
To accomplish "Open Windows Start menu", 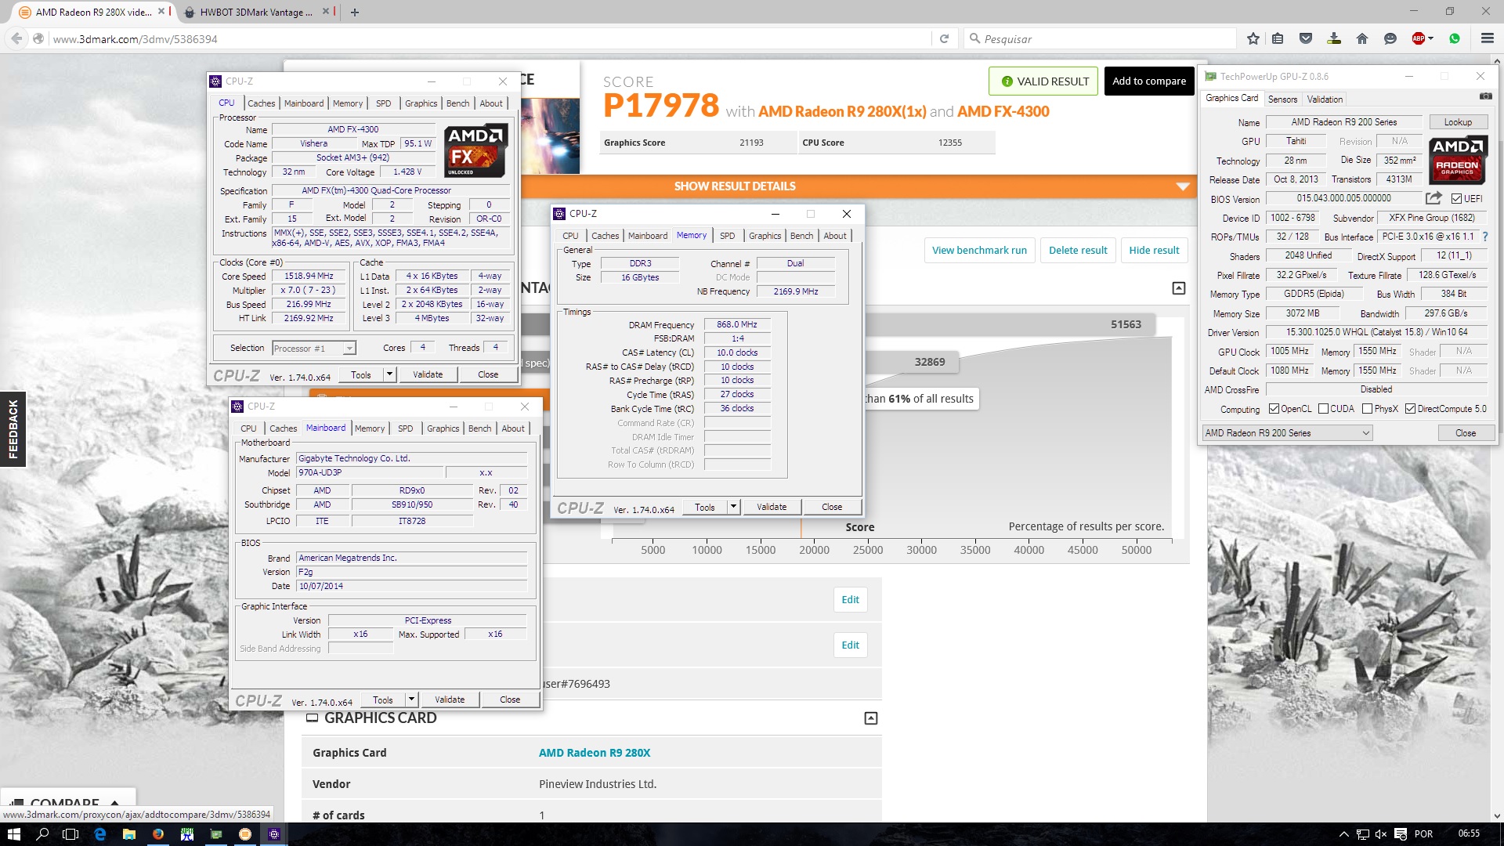I will 13,834.
